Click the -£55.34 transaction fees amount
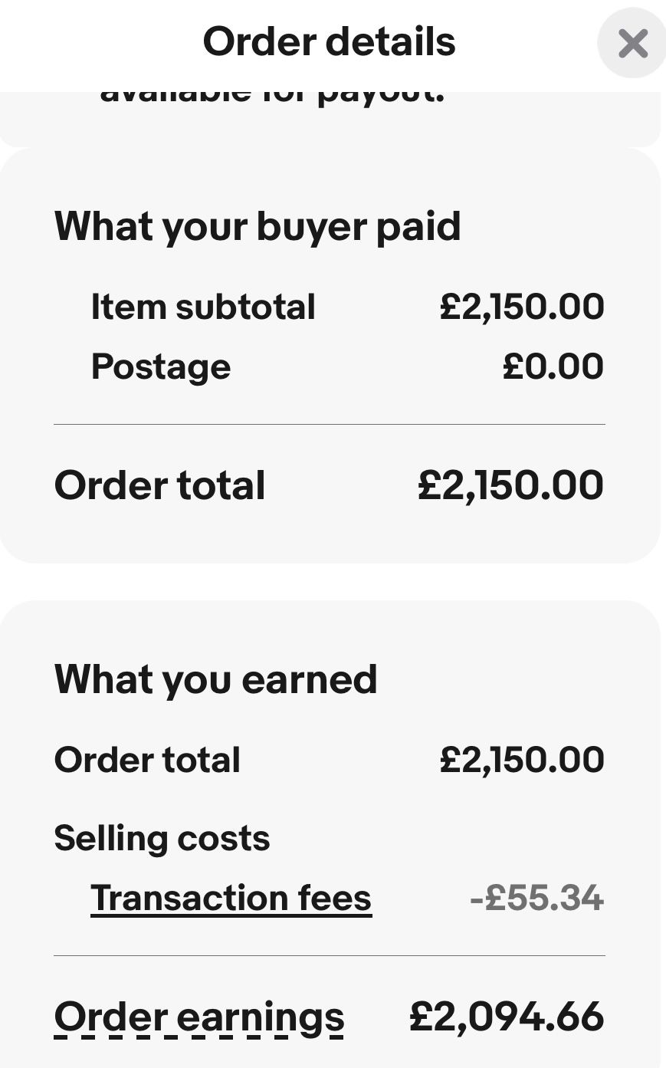Image resolution: width=666 pixels, height=1068 pixels. [x=536, y=898]
